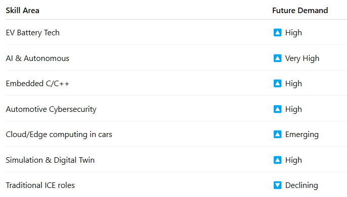Screen dimensions: 347x197
Task: Select Automotive Cybersecurity skill entry
Action: tap(51, 109)
